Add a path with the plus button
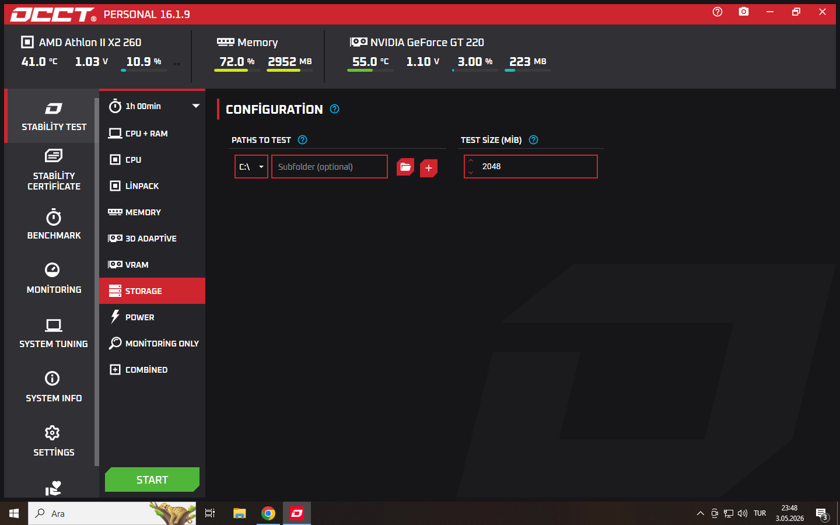 click(x=429, y=168)
